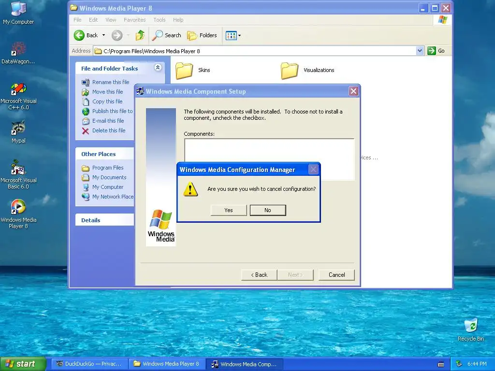The image size is (495, 371).
Task: Open the Back button history dropdown arrow
Action: point(103,35)
